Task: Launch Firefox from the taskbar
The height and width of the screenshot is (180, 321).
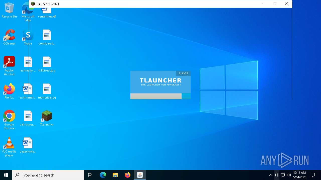Action: [128, 175]
